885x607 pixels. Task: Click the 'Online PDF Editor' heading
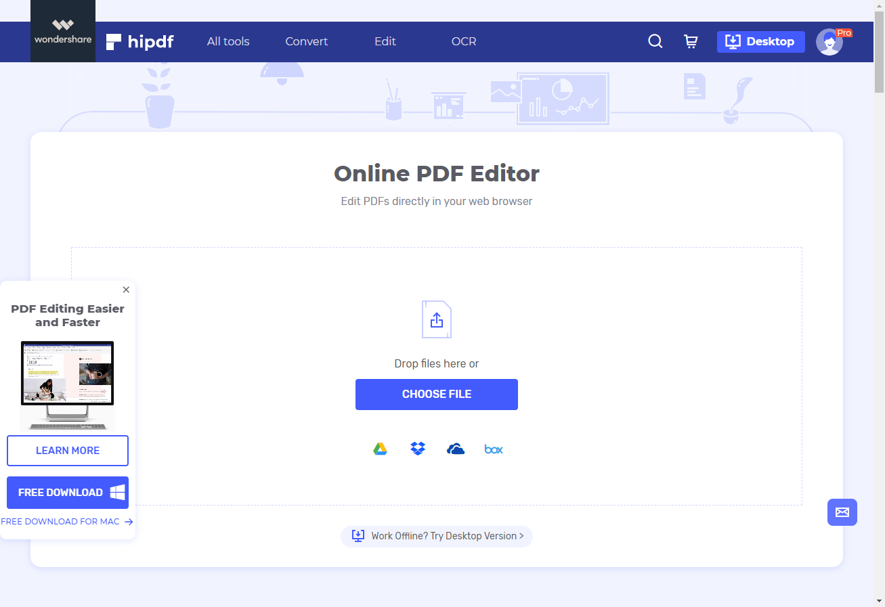point(437,174)
